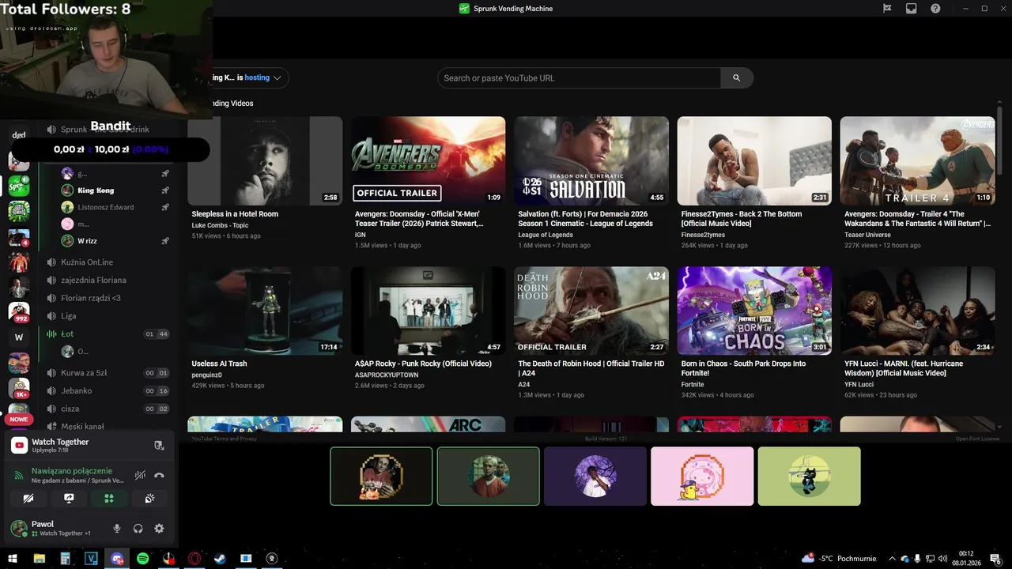Toggle noise suppression waveform icon
This screenshot has height=569, width=1012.
pyautogui.click(x=140, y=475)
